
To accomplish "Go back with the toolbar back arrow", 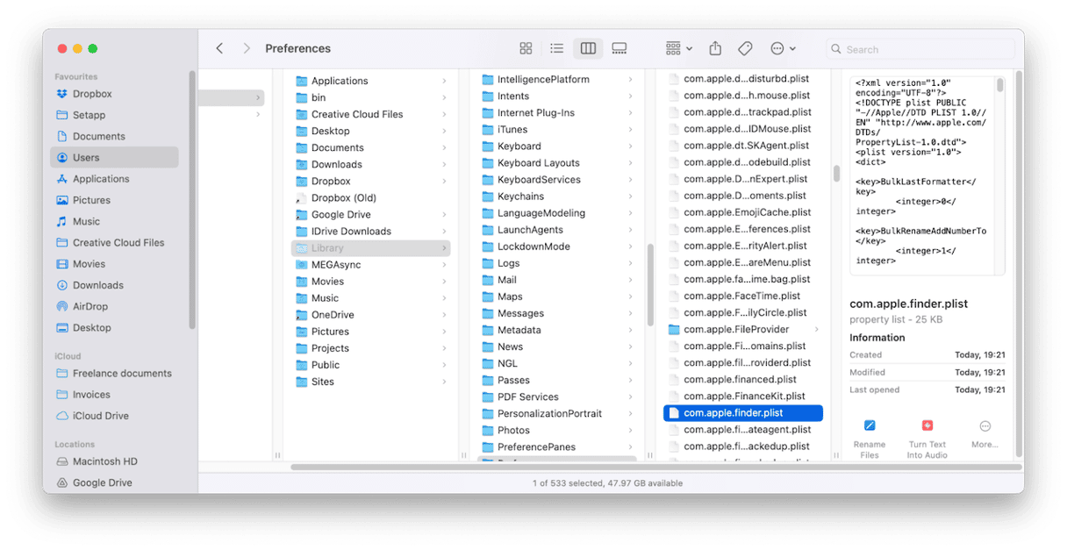I will (x=219, y=48).
